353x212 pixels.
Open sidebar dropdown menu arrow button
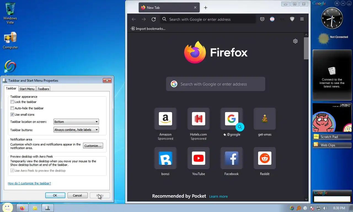[x=343, y=3]
